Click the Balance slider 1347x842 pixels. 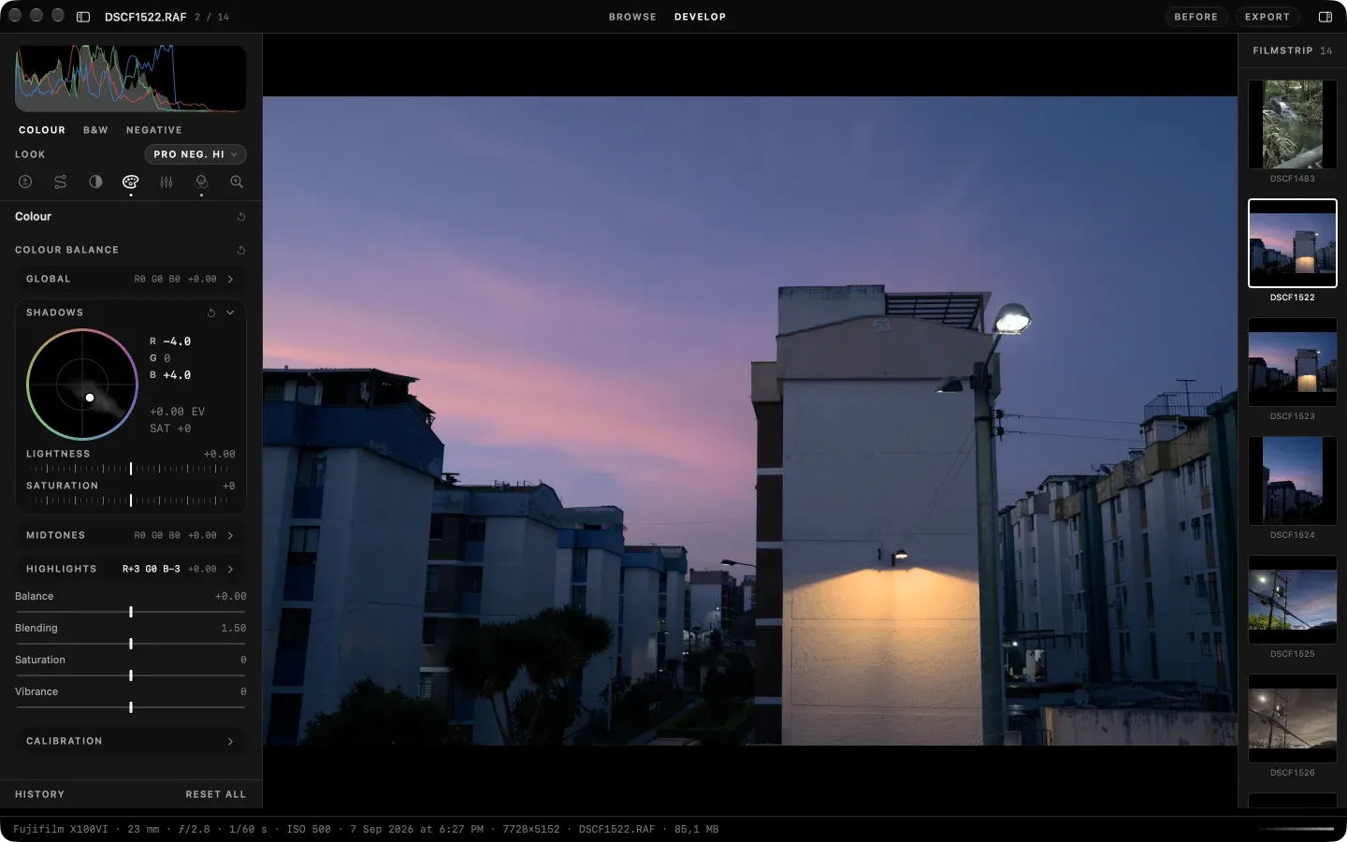click(131, 612)
